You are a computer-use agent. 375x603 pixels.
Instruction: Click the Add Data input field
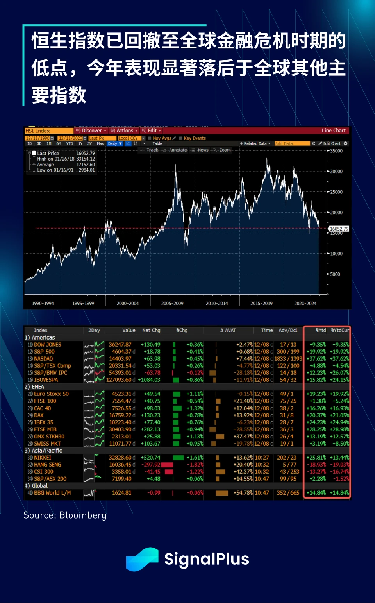coord(292,143)
